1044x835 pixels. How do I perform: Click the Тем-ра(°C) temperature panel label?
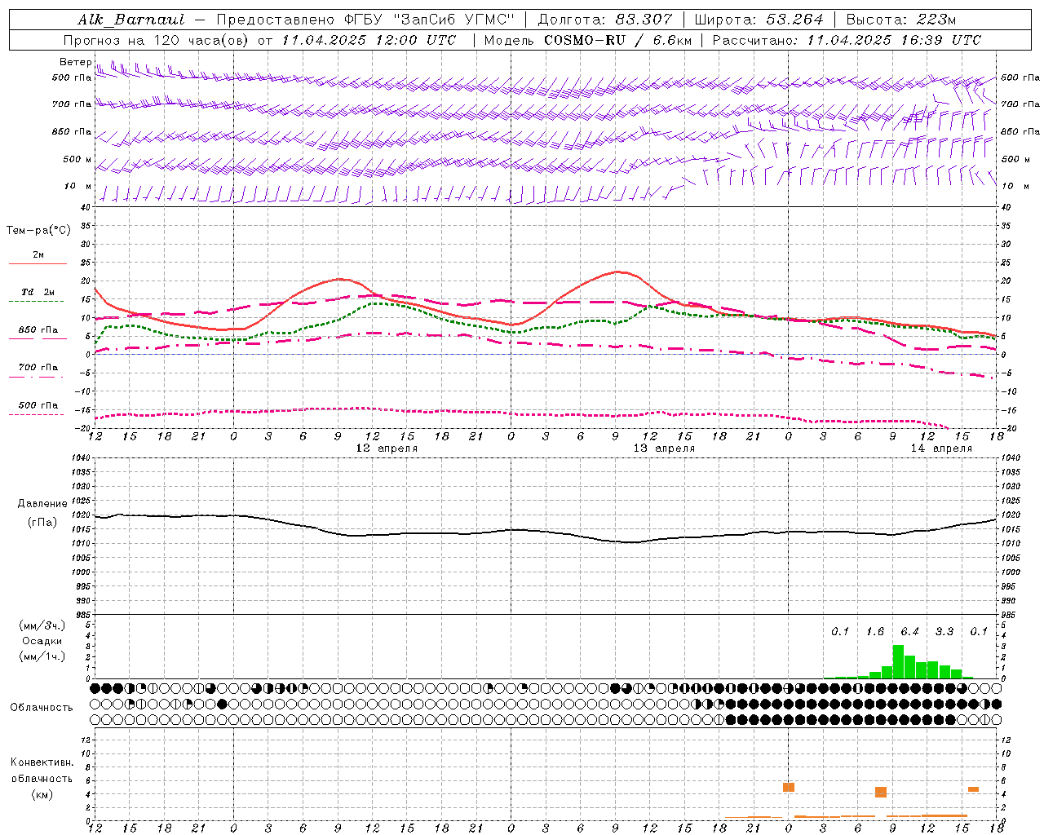[x=38, y=231]
